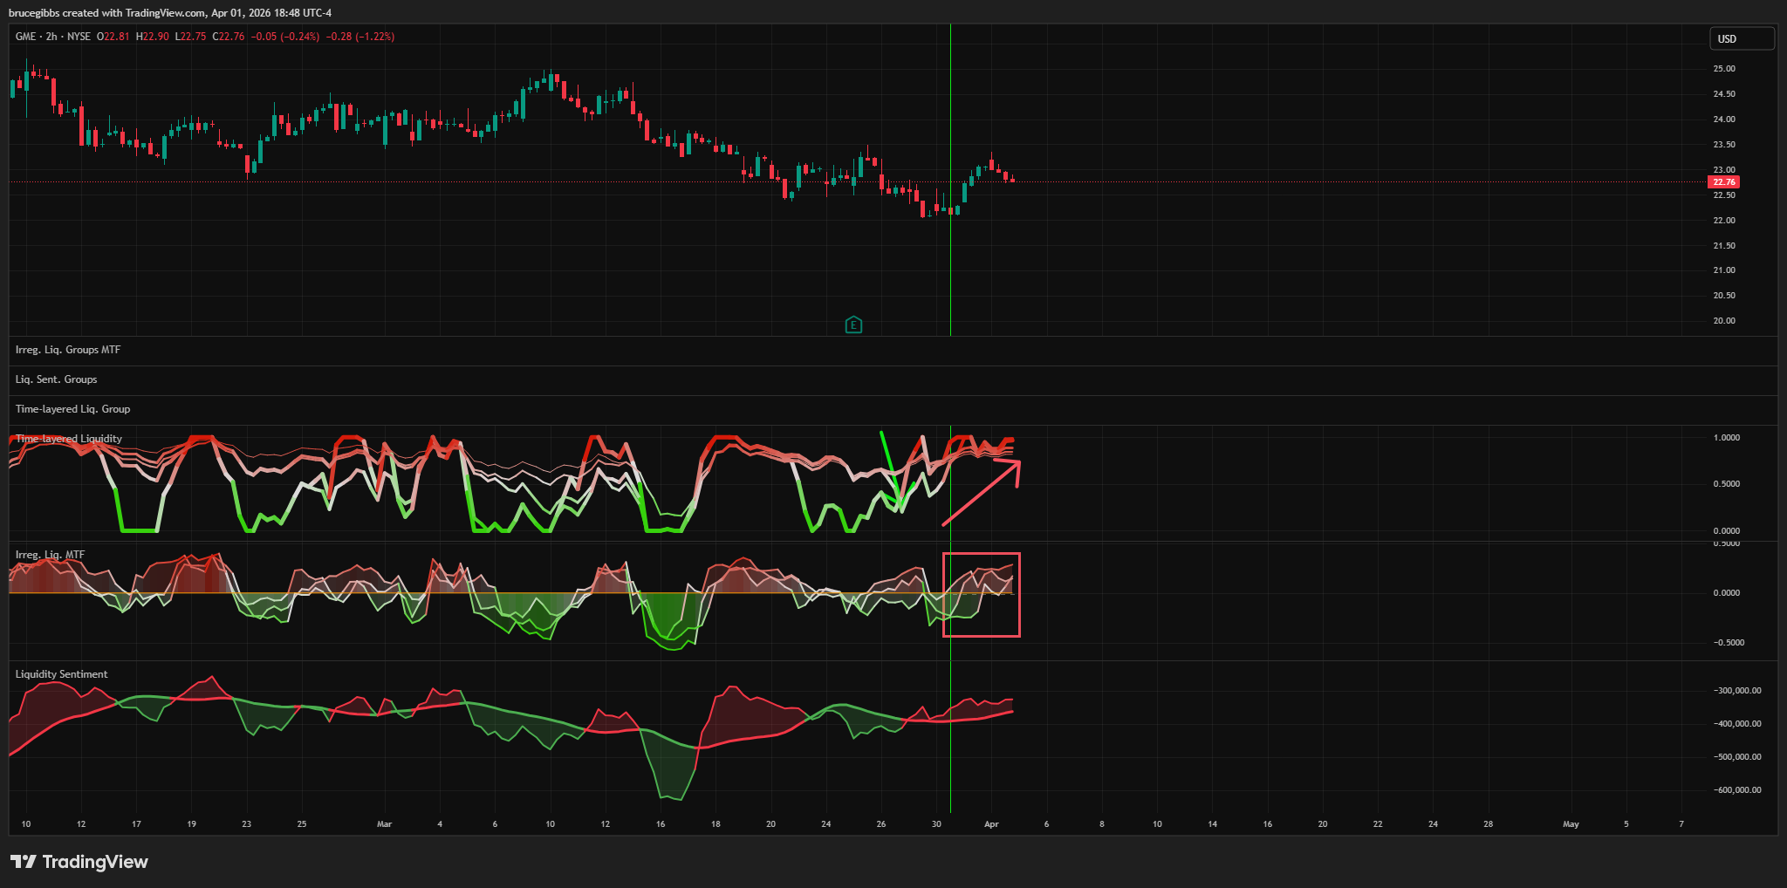Expand the Irreg. Liq. Groups MTF pane

coord(68,350)
